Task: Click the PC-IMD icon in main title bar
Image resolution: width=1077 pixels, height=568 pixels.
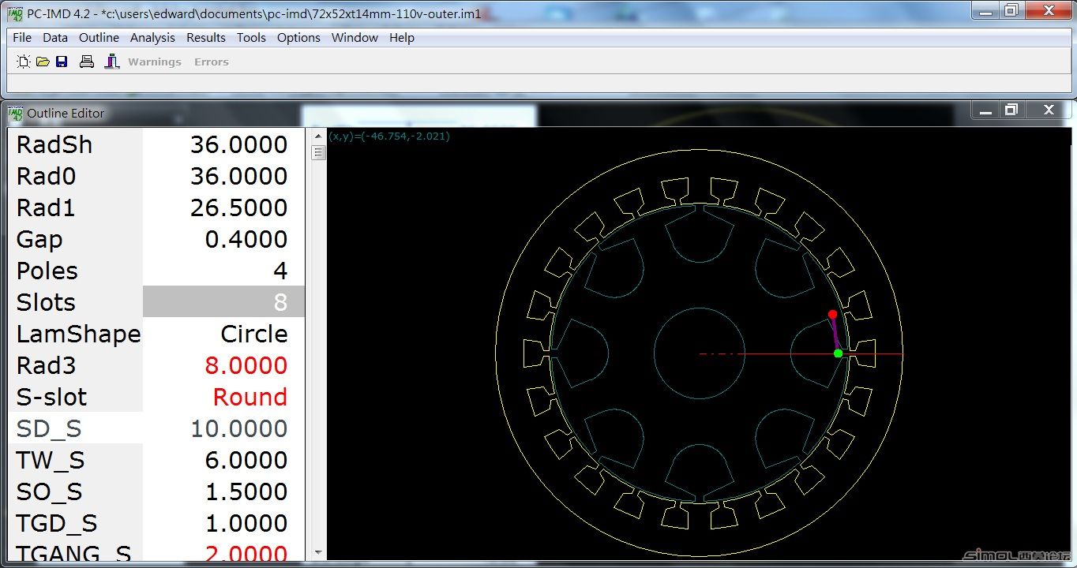Action: [14, 14]
